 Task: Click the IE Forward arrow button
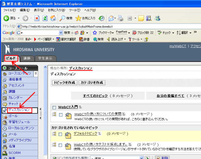point(25,18)
